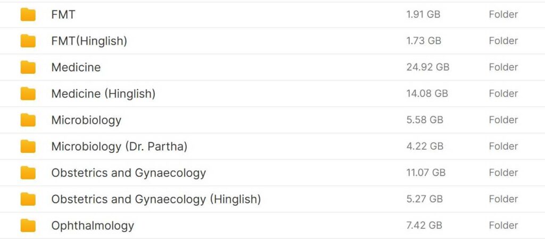
Task: Open Microbiology (Dr. Partha) name
Action: [x=119, y=147]
